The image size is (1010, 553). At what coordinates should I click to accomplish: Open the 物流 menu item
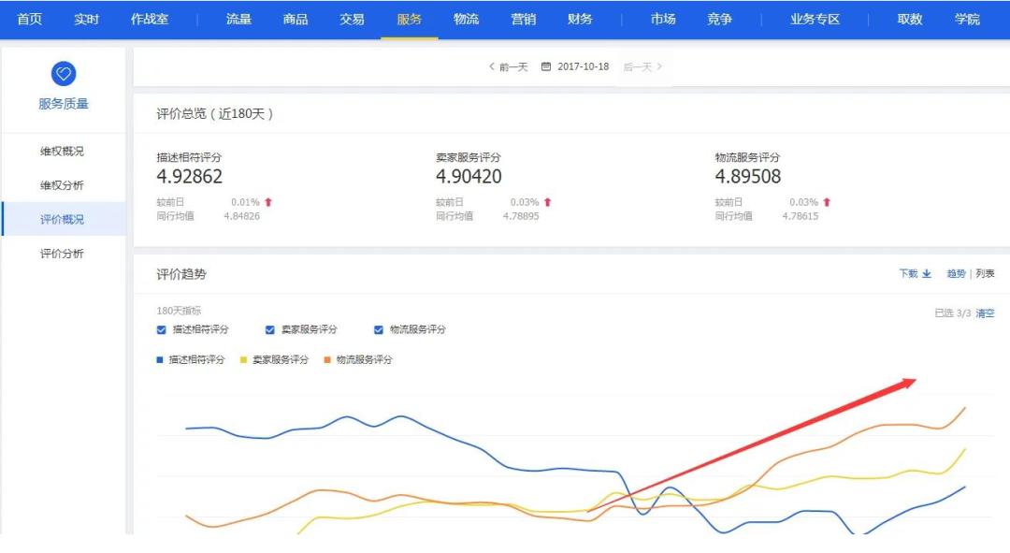(x=465, y=18)
